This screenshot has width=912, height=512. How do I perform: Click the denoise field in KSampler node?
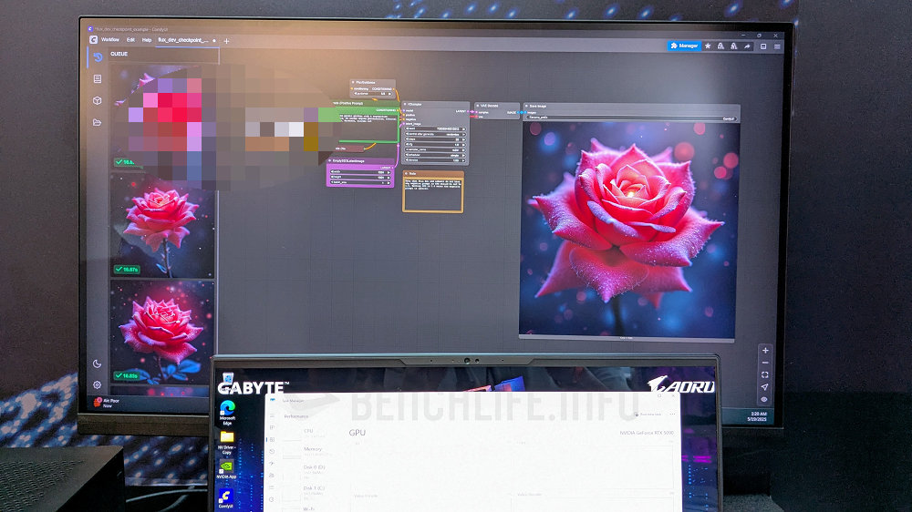[x=435, y=160]
